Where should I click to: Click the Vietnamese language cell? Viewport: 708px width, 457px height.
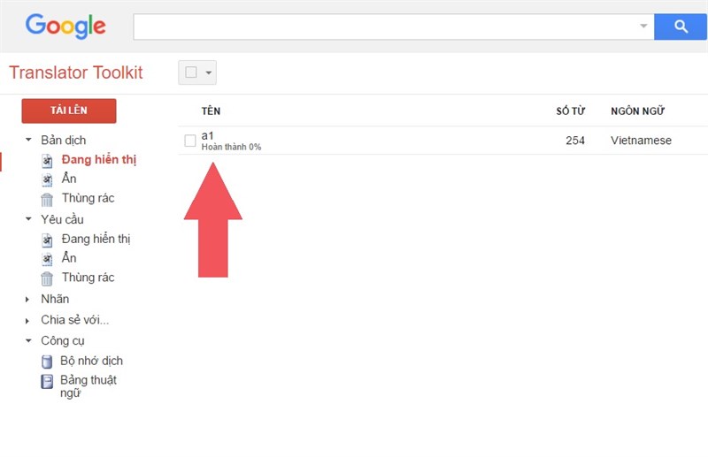tap(641, 141)
